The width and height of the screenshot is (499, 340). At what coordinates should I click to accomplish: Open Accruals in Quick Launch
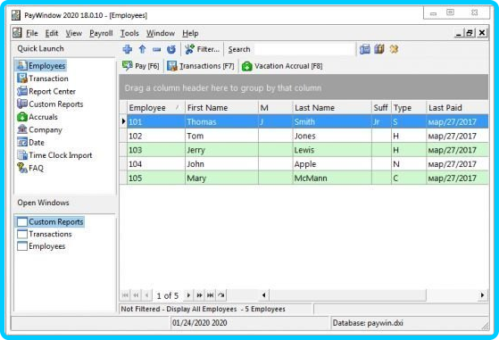(37, 117)
